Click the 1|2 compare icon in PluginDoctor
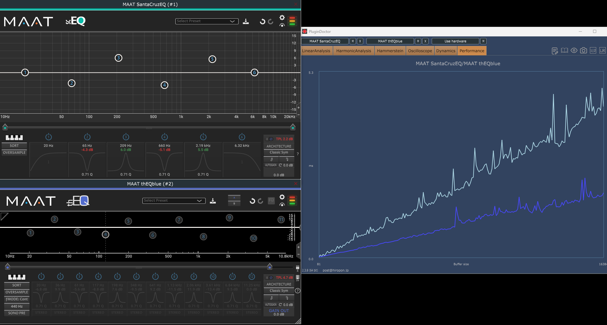 (x=593, y=51)
